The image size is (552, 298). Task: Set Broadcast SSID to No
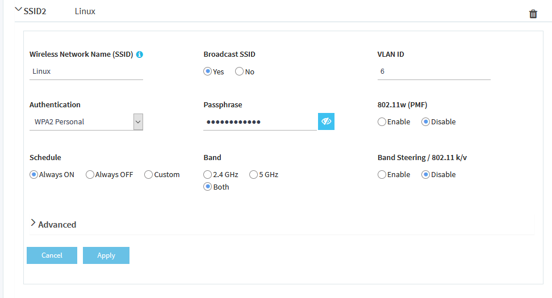click(x=239, y=72)
